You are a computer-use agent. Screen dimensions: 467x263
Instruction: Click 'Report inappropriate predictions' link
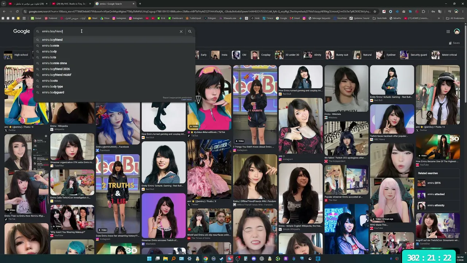(x=177, y=98)
